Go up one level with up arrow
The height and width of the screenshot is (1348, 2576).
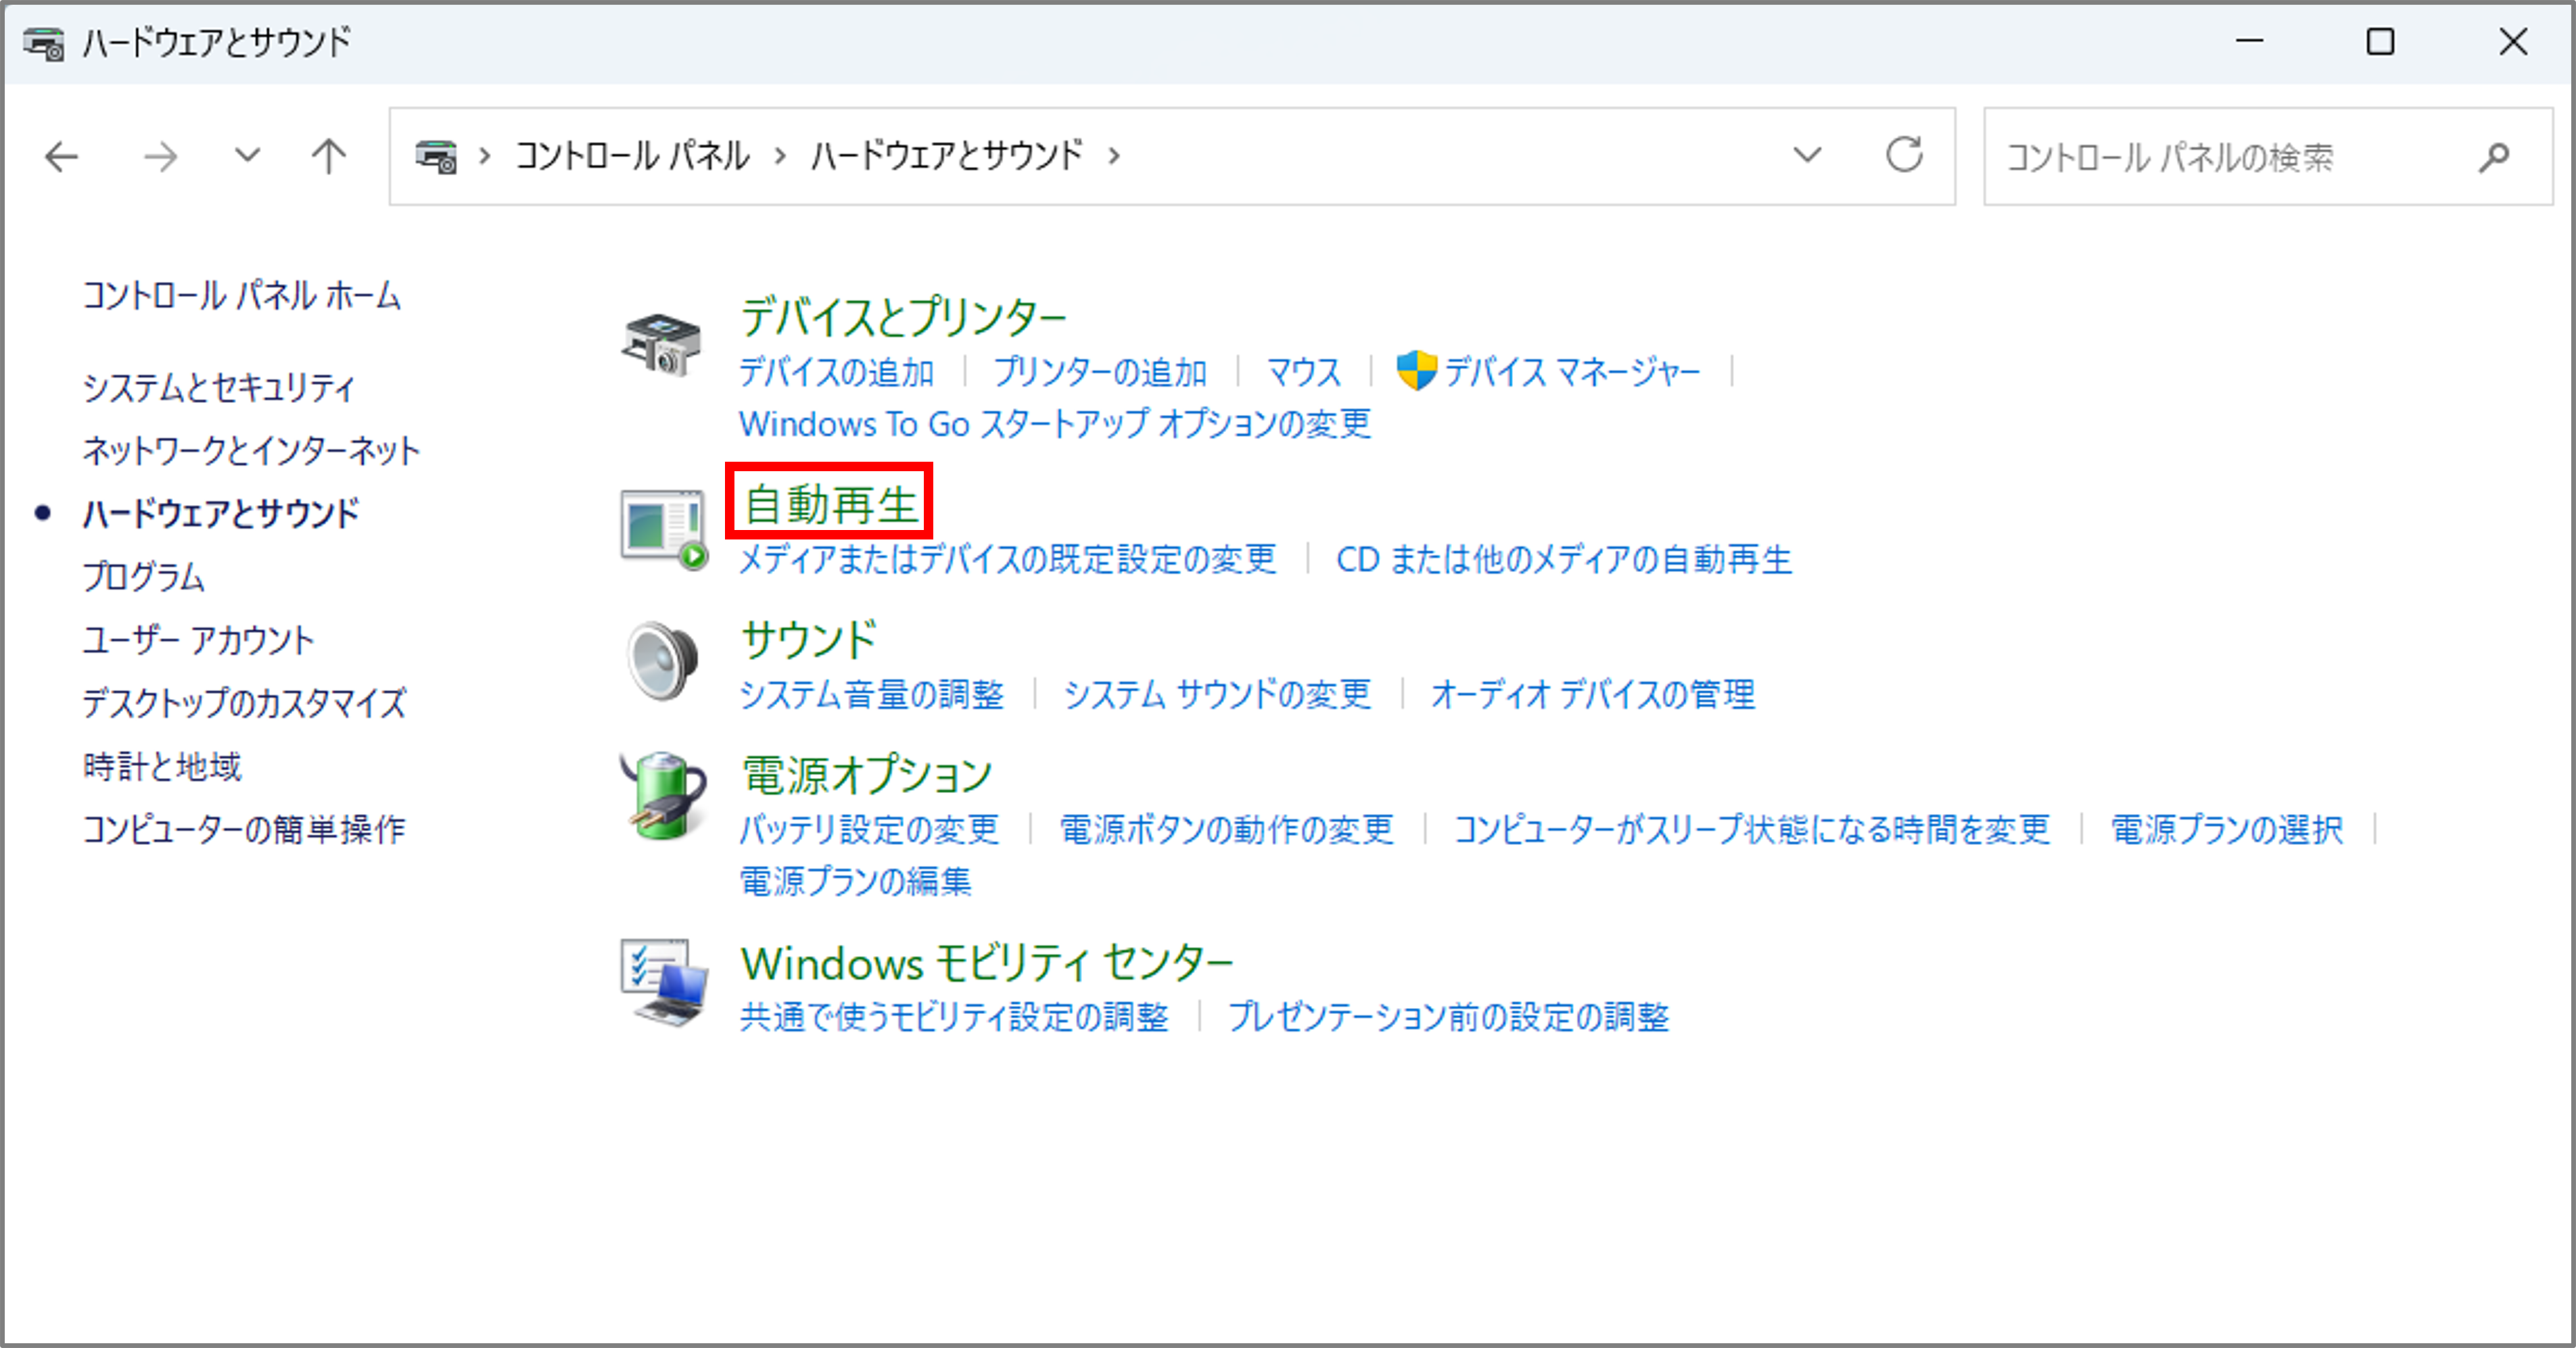point(328,157)
